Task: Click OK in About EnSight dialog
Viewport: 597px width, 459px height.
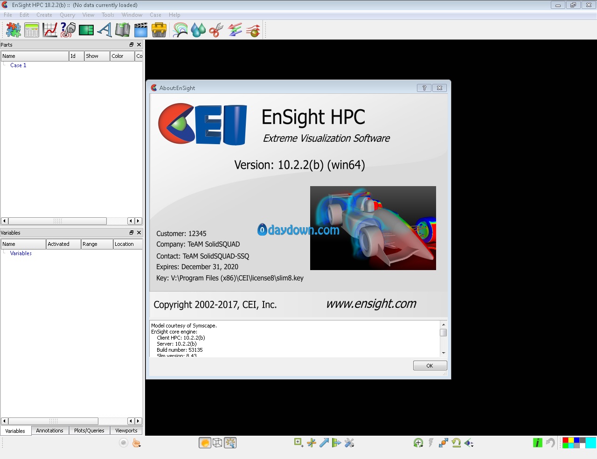Action: [x=430, y=366]
